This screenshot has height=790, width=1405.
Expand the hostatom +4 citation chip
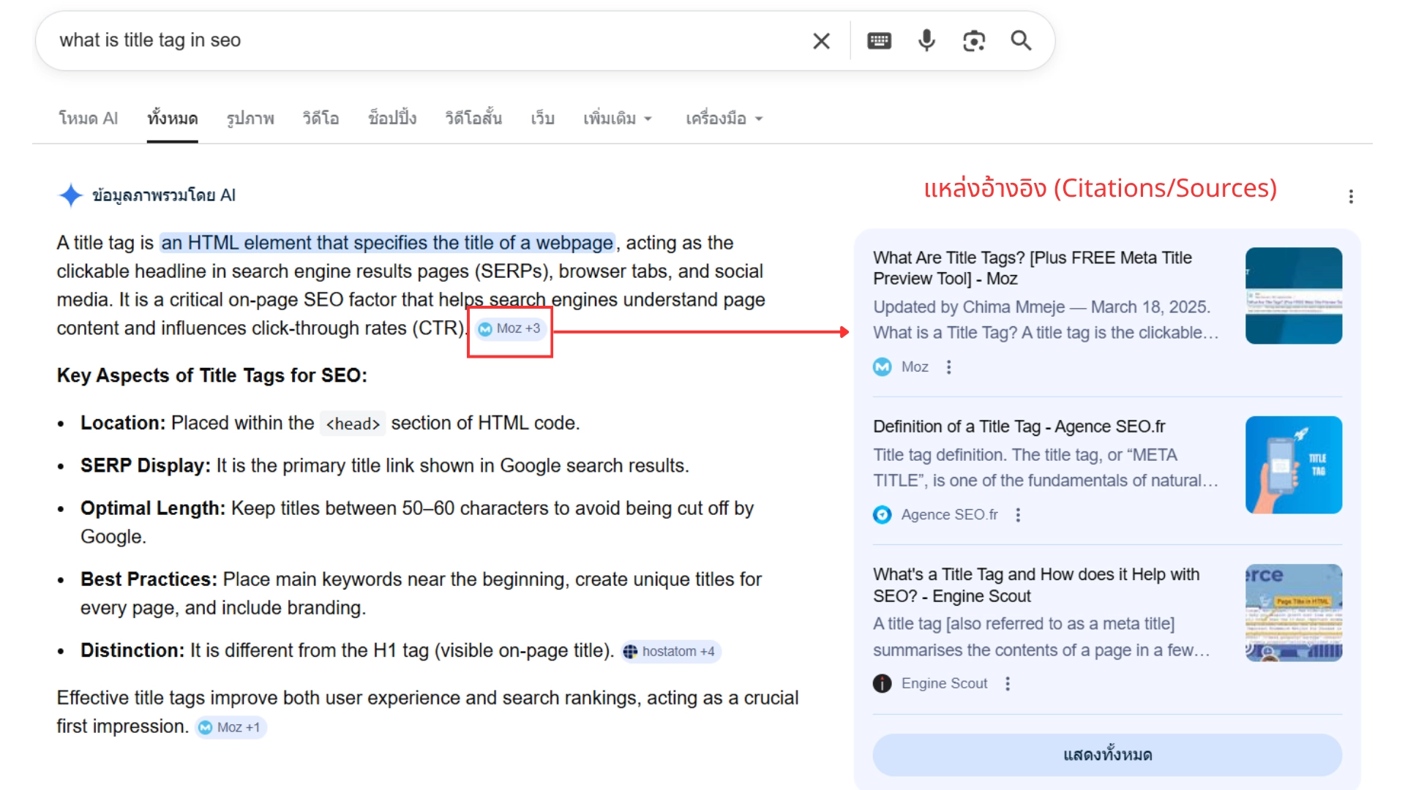[x=671, y=652]
